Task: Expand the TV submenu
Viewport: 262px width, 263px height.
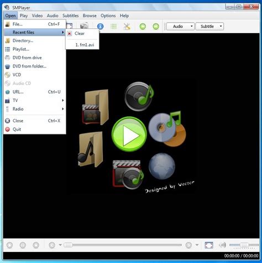Action: [35, 100]
